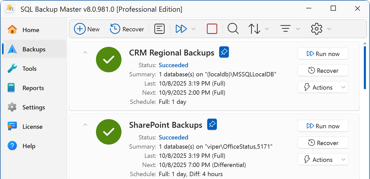
Task: View the backup job log icon
Action: [159, 28]
